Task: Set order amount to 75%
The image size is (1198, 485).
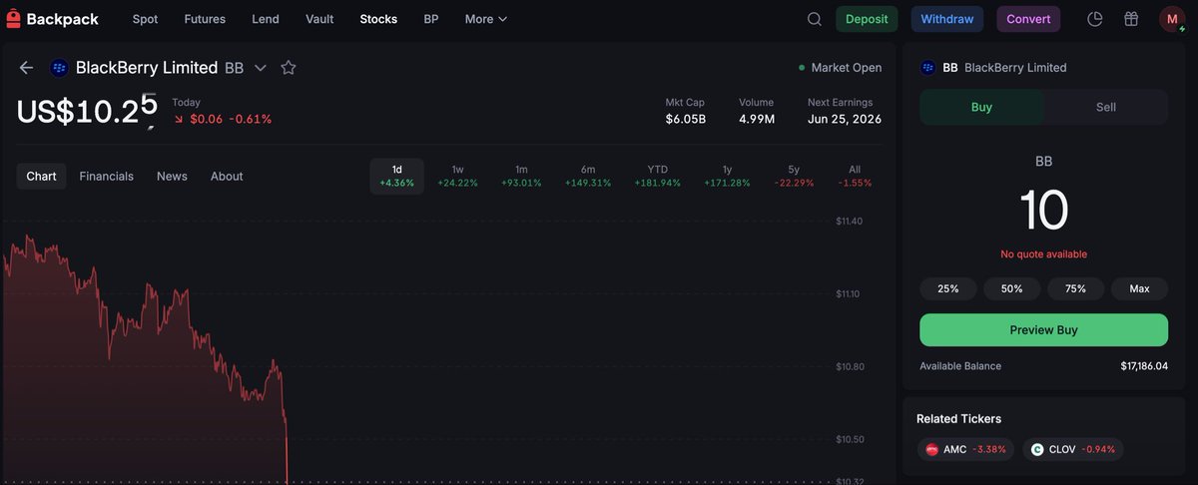Action: pyautogui.click(x=1075, y=288)
